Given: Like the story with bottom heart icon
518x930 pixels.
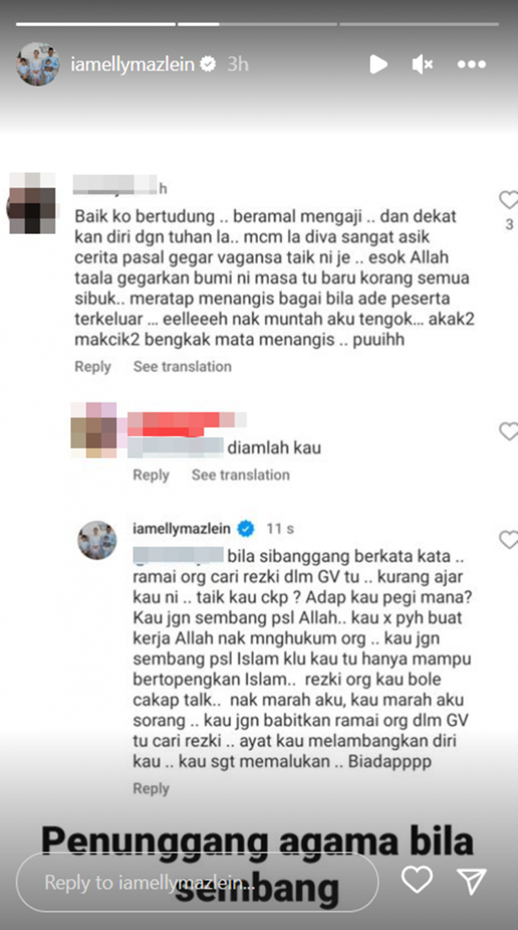Looking at the screenshot, I should [417, 880].
